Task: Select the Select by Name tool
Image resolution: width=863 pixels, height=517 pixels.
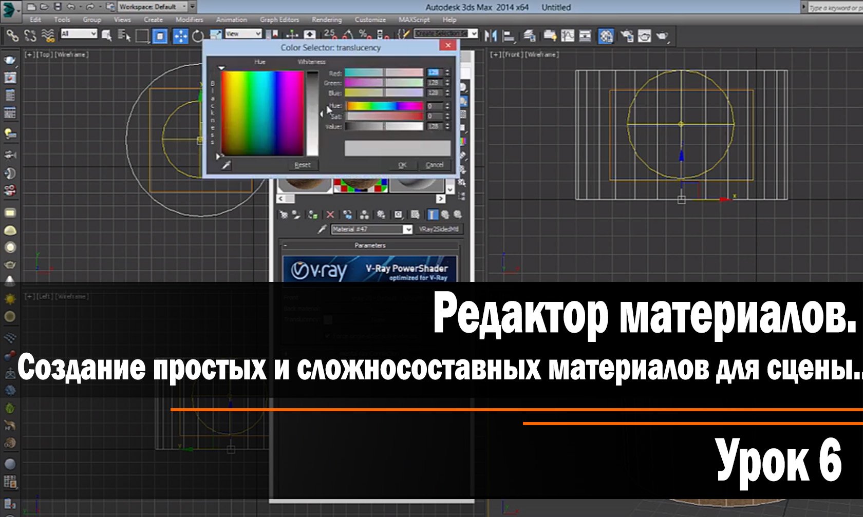Action: (x=124, y=35)
